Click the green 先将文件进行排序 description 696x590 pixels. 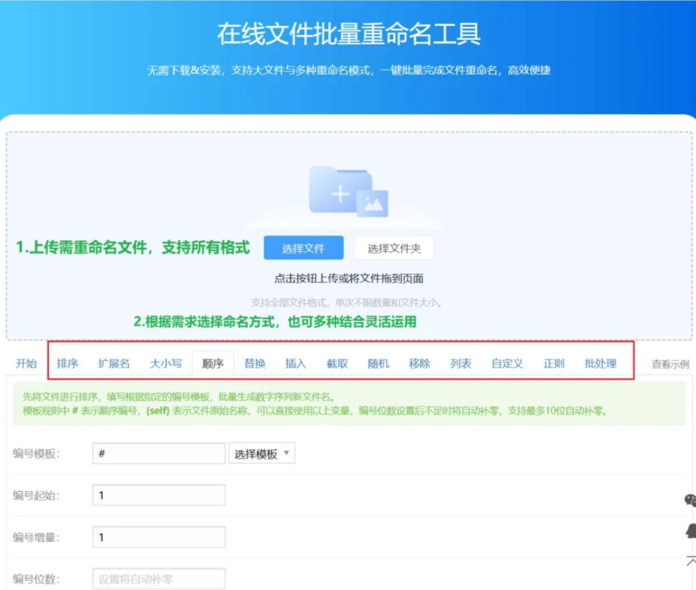[179, 397]
